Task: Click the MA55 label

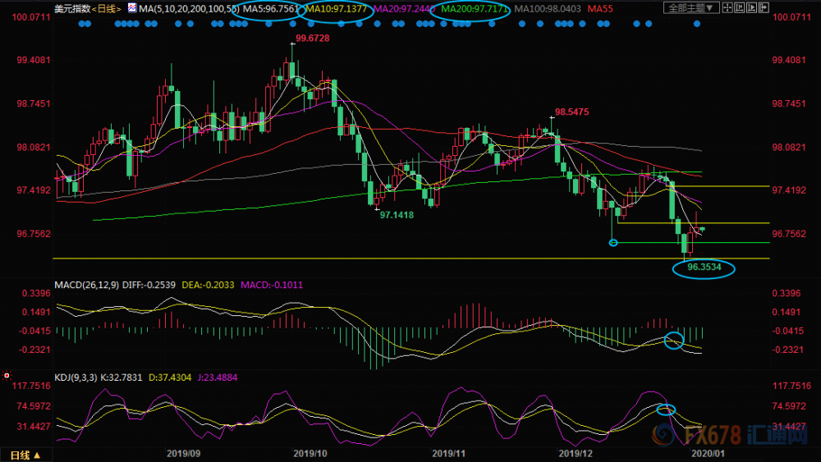Action: tap(600, 9)
